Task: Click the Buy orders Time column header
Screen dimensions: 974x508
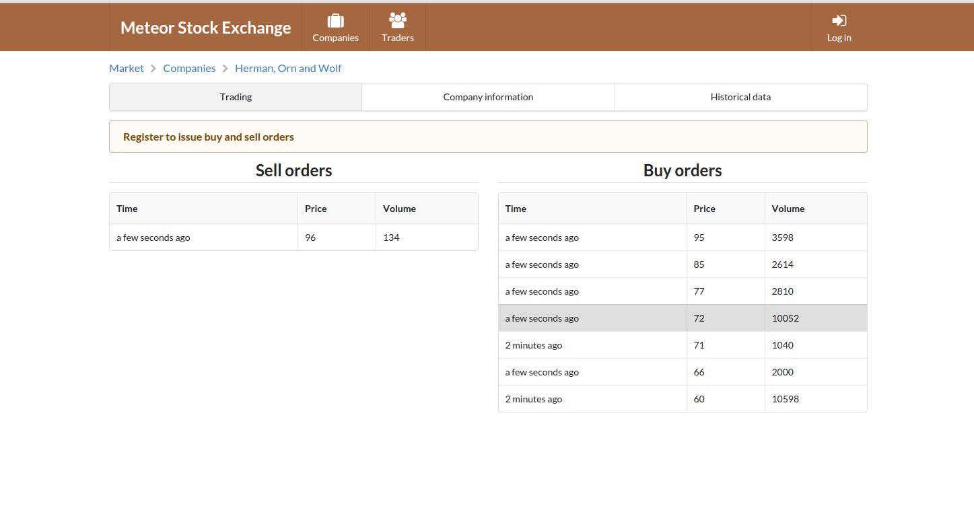Action: (x=516, y=209)
